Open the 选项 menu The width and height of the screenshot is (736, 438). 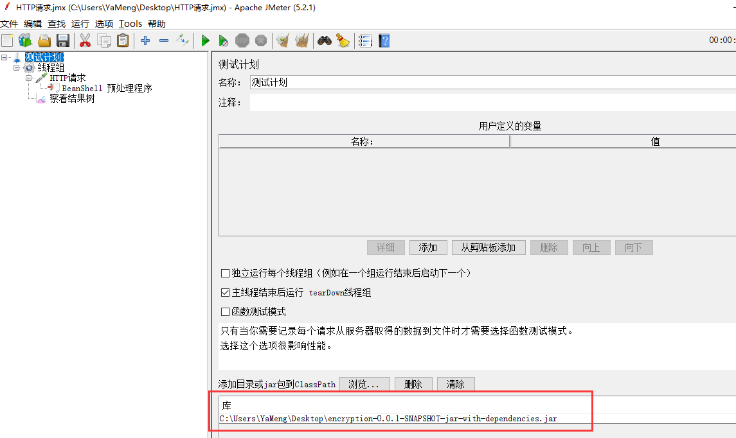[x=104, y=24]
